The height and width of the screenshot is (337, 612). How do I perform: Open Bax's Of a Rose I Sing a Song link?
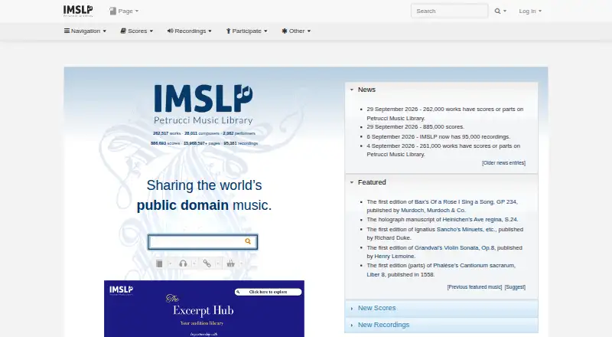465,201
